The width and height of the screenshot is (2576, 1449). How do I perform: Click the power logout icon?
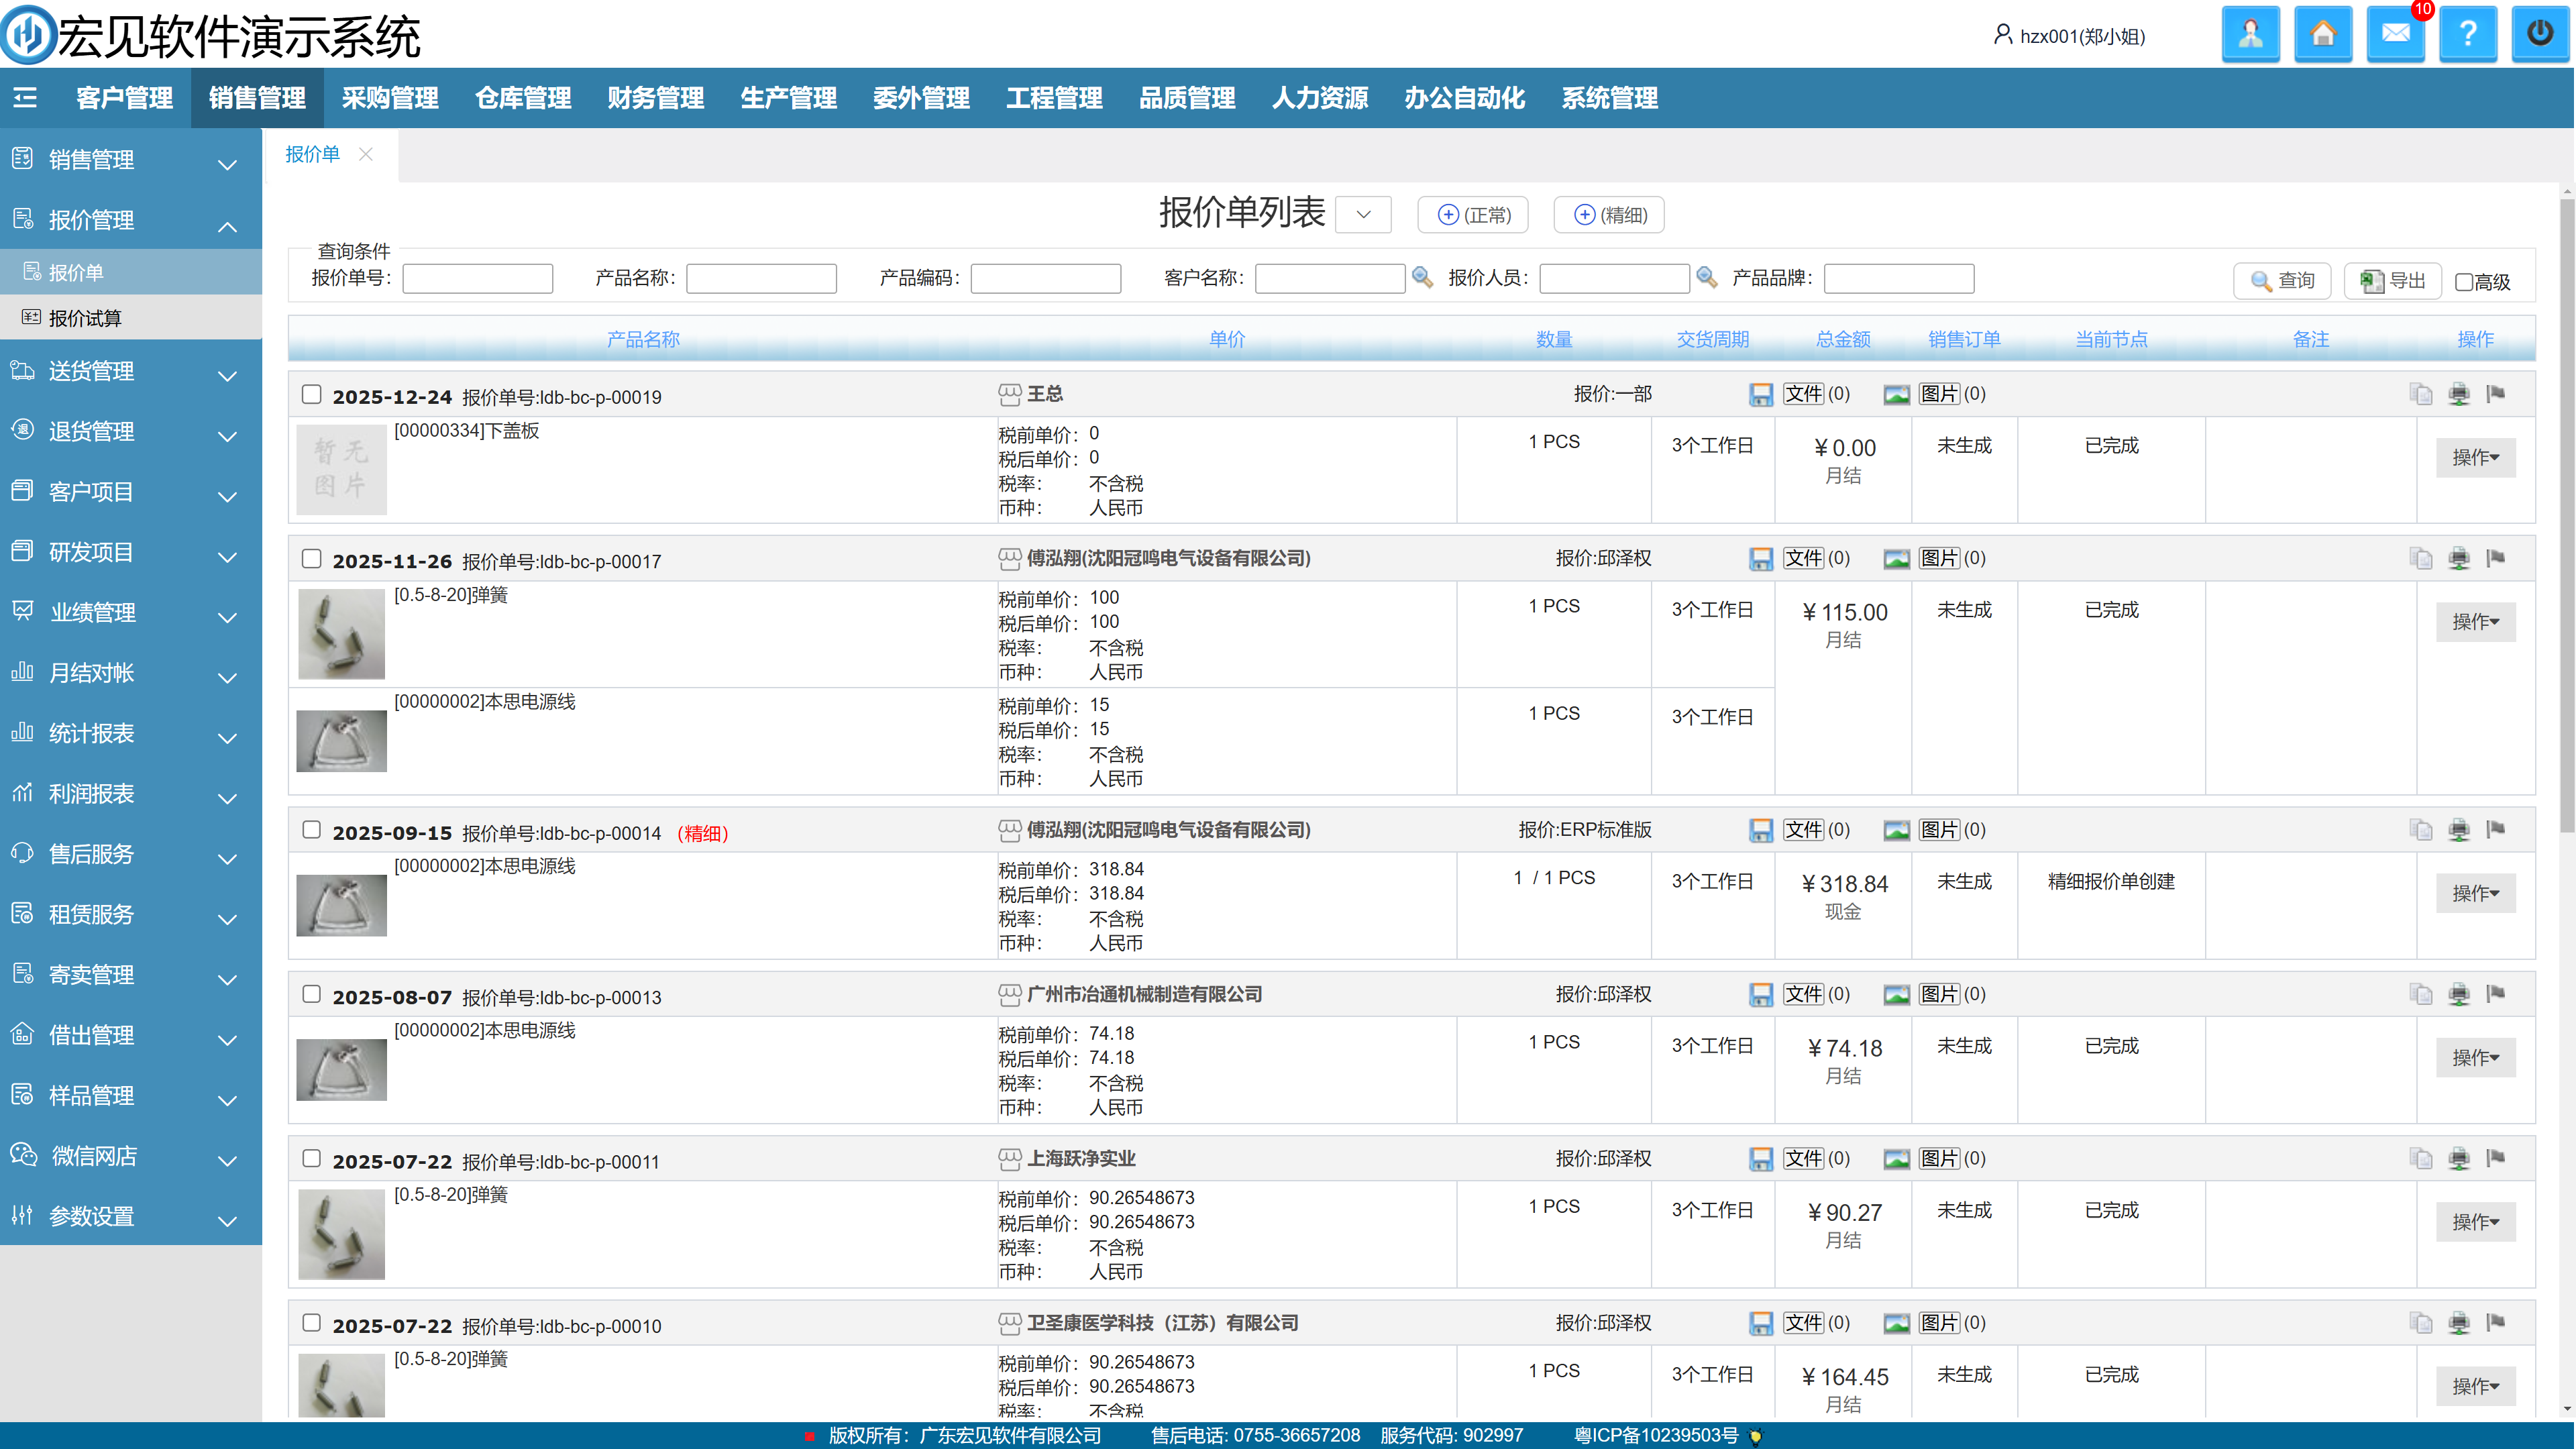tap(2540, 35)
